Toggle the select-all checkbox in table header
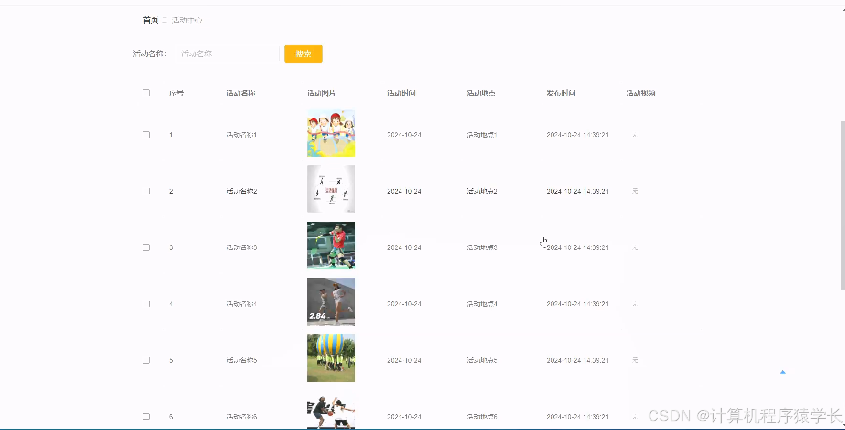This screenshot has width=845, height=430. (146, 93)
